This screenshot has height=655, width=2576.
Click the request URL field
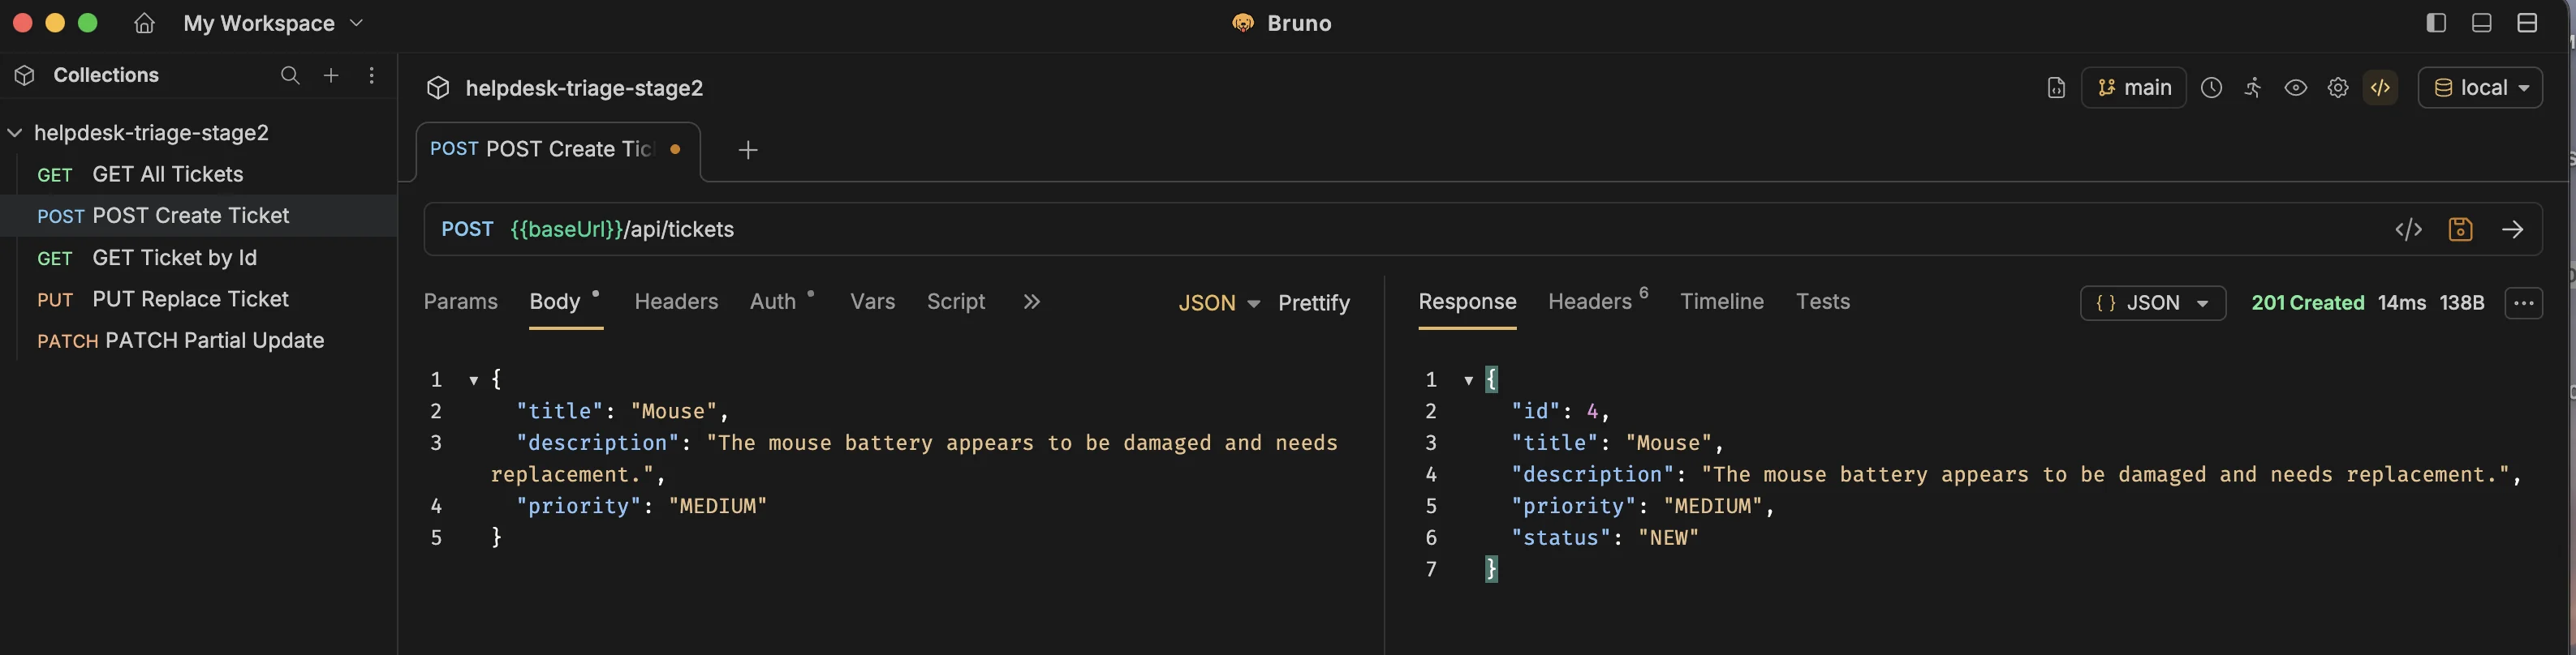[x=1400, y=229]
